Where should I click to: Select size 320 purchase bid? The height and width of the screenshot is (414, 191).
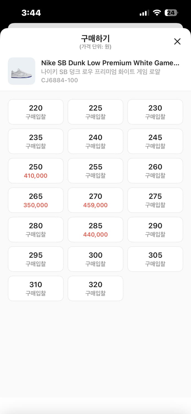pos(95,288)
